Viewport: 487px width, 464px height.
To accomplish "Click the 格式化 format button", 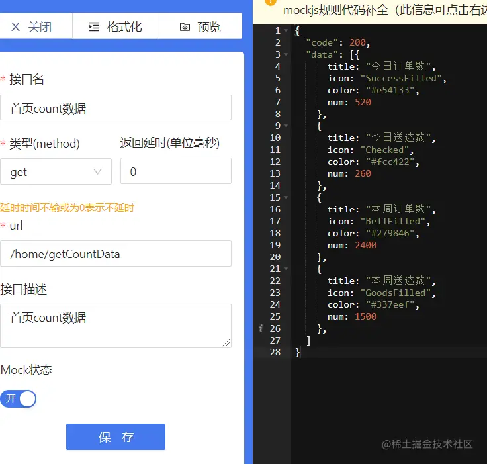I will 115,26.
